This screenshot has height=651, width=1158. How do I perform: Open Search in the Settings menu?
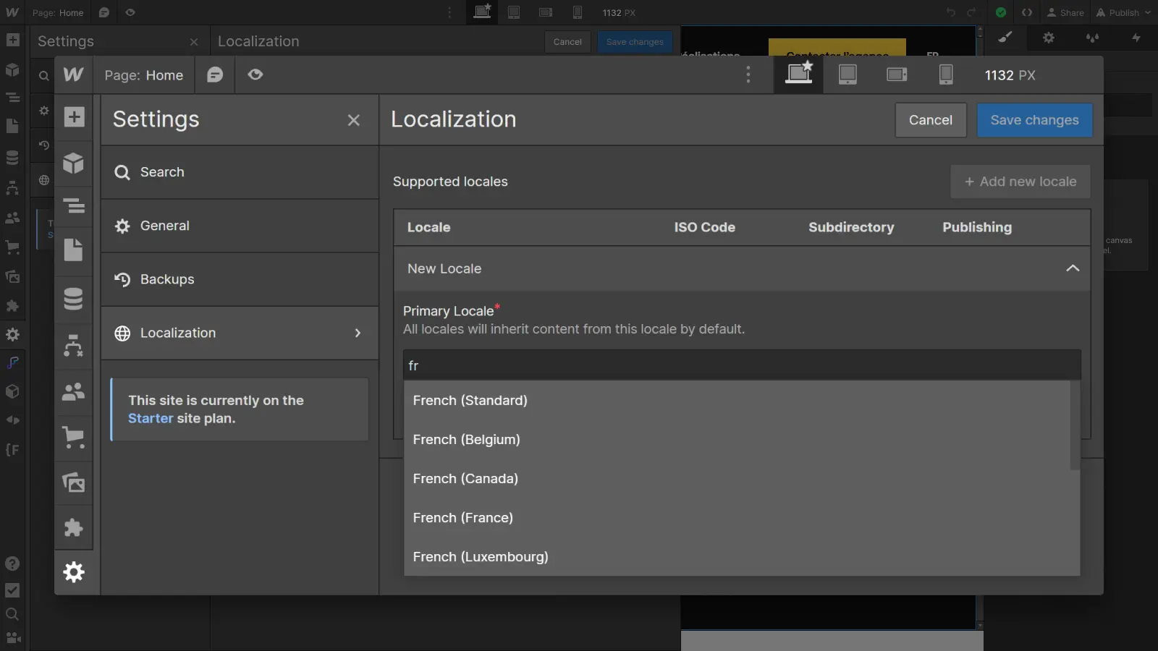point(240,172)
